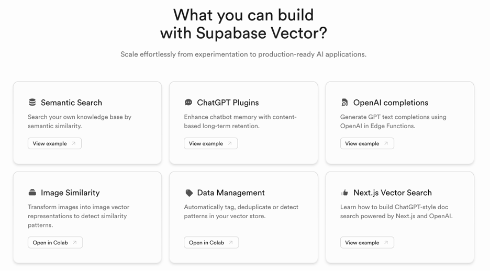Open the Semantic Search example
Image resolution: width=490 pixels, height=271 pixels.
pyautogui.click(x=50, y=143)
